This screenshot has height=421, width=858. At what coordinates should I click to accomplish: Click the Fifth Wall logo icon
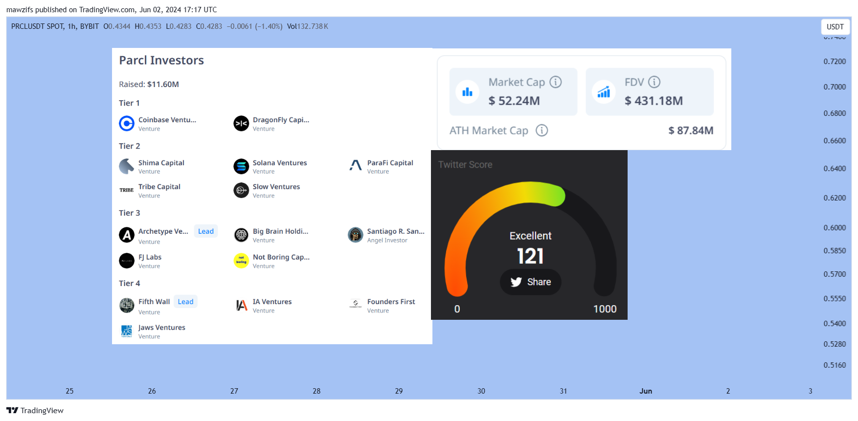(x=127, y=306)
